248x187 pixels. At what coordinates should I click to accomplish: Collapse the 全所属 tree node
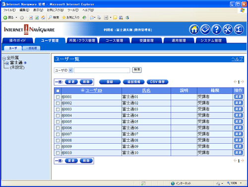[4, 58]
